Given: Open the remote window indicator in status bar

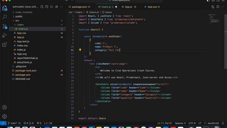Looking at the screenshot, I should [3, 123].
